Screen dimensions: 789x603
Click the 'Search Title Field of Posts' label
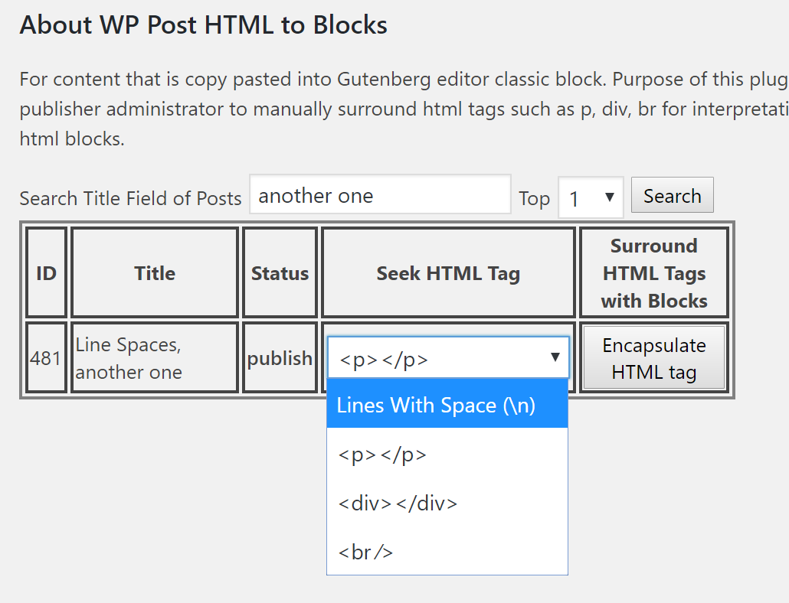coord(130,198)
